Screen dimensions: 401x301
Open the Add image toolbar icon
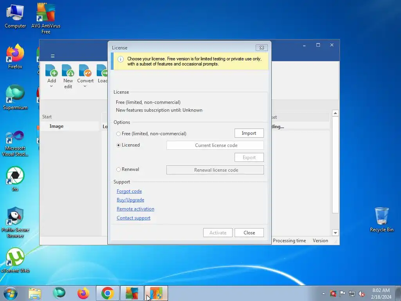tap(51, 71)
